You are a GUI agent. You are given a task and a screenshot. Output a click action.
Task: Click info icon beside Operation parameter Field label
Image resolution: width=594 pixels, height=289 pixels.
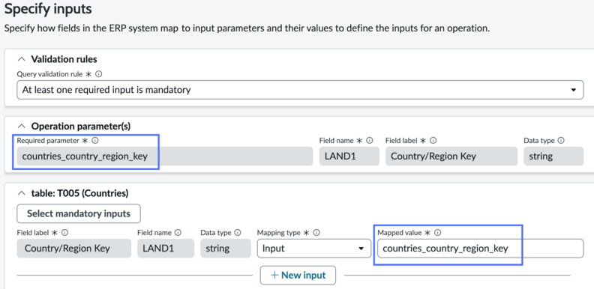tap(433, 140)
